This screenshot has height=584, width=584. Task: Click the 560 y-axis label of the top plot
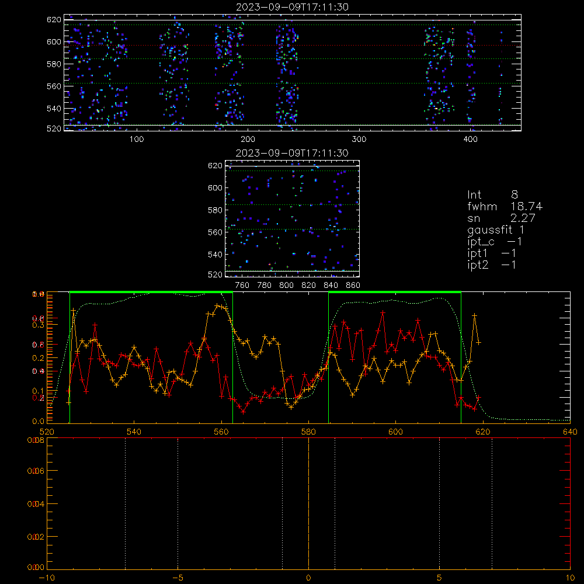tap(54, 86)
